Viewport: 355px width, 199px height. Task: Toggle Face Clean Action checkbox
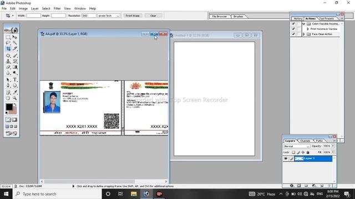pos(293,34)
